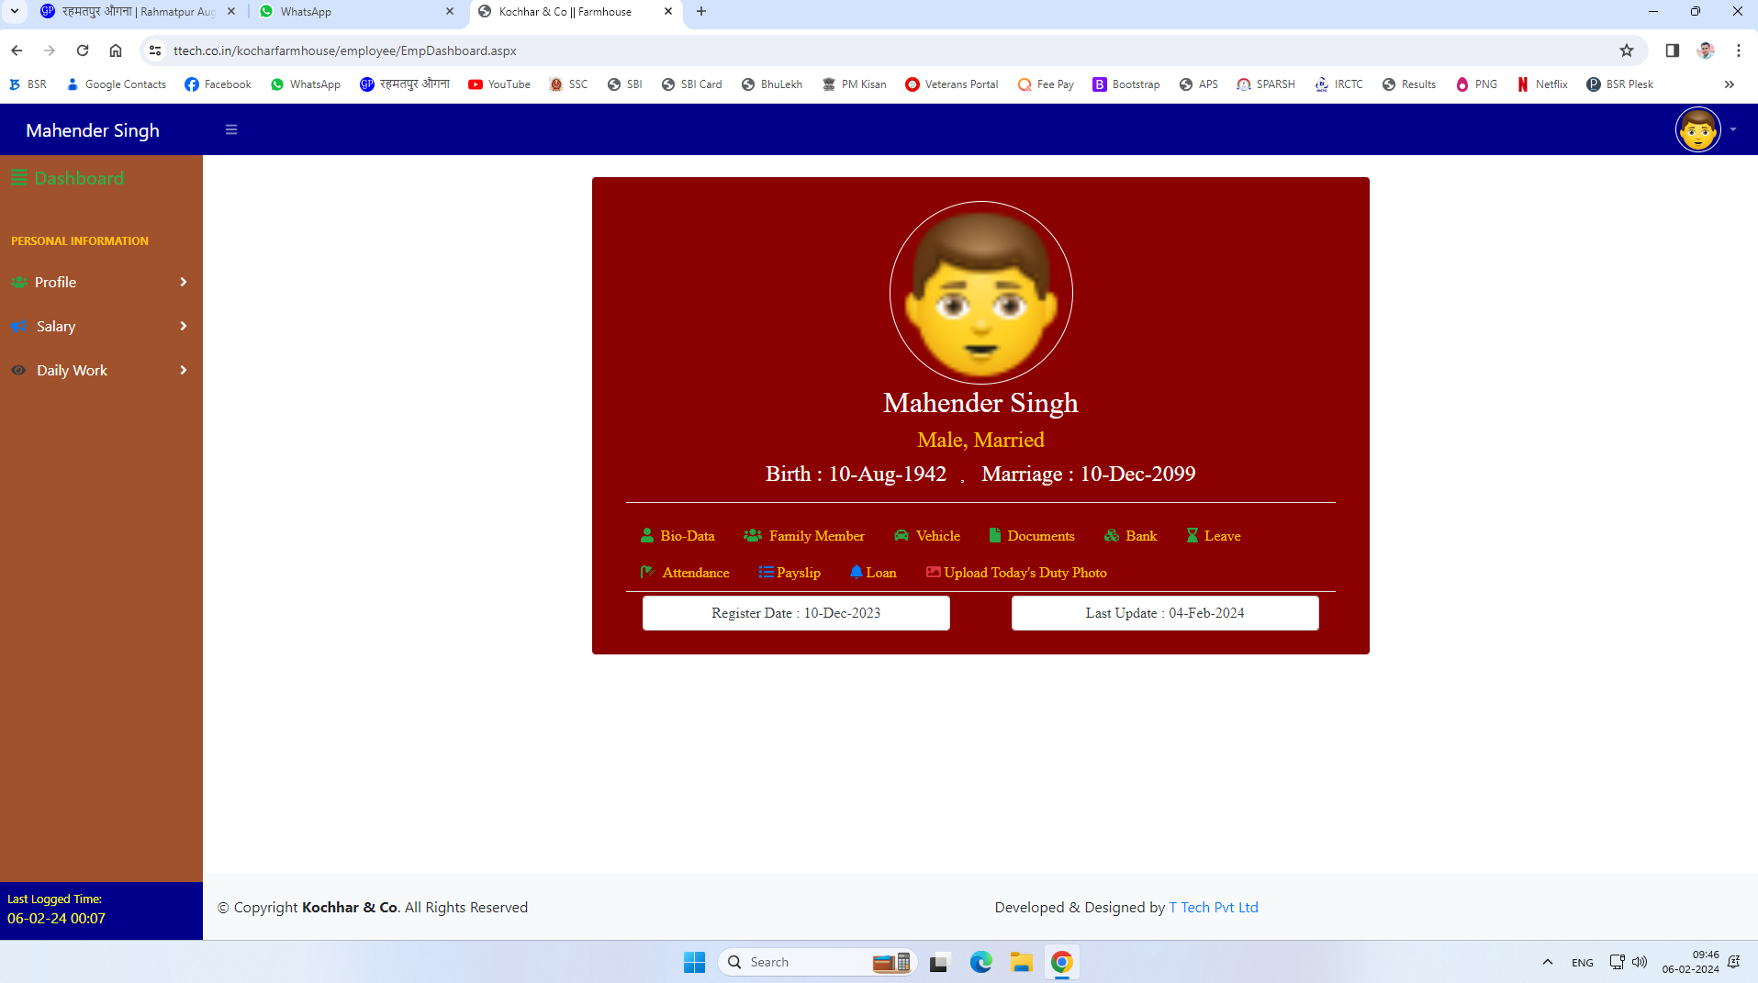This screenshot has width=1758, height=983.
Task: Open the Bio-Data person icon link
Action: tap(647, 535)
